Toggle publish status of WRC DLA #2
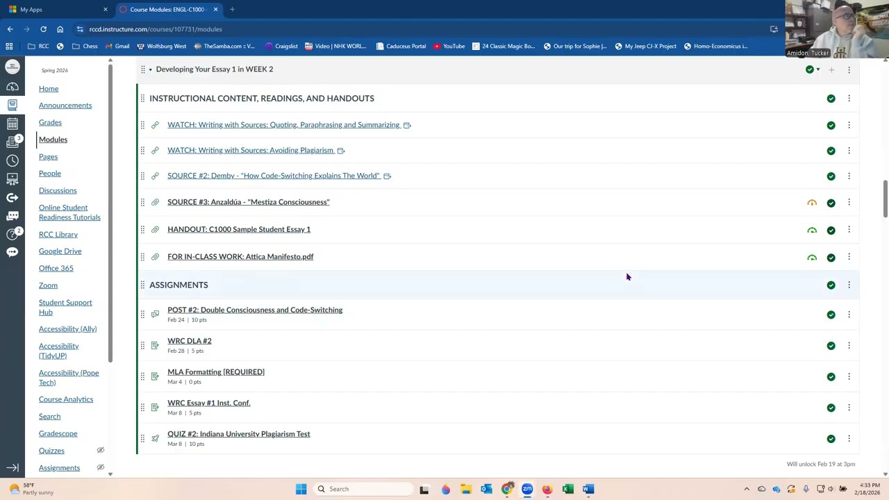Image resolution: width=889 pixels, height=500 pixels. pos(831,346)
